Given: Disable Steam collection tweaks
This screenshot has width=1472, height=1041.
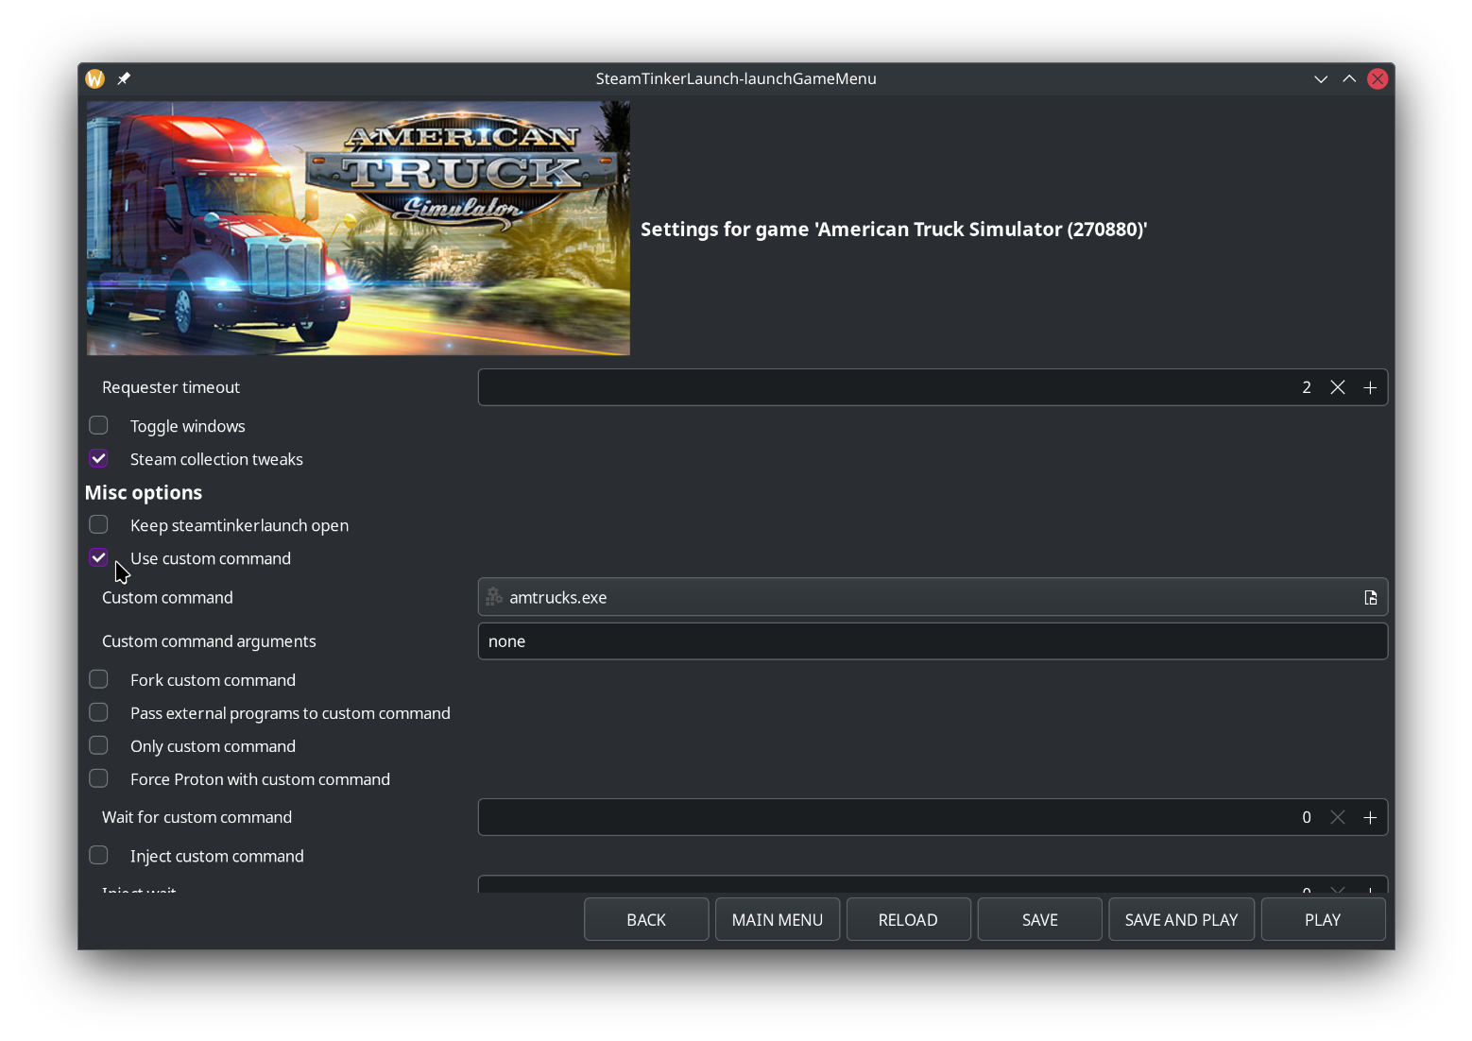Looking at the screenshot, I should [x=98, y=458].
